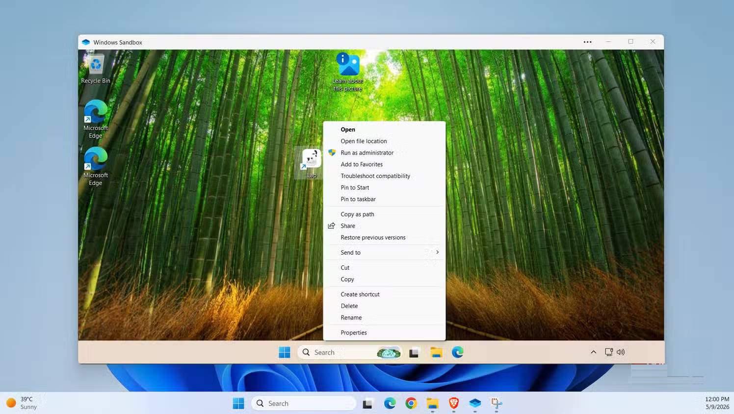Viewport: 734px width, 414px height.
Task: Choose Troubleshoot compatibility
Action: click(384, 176)
